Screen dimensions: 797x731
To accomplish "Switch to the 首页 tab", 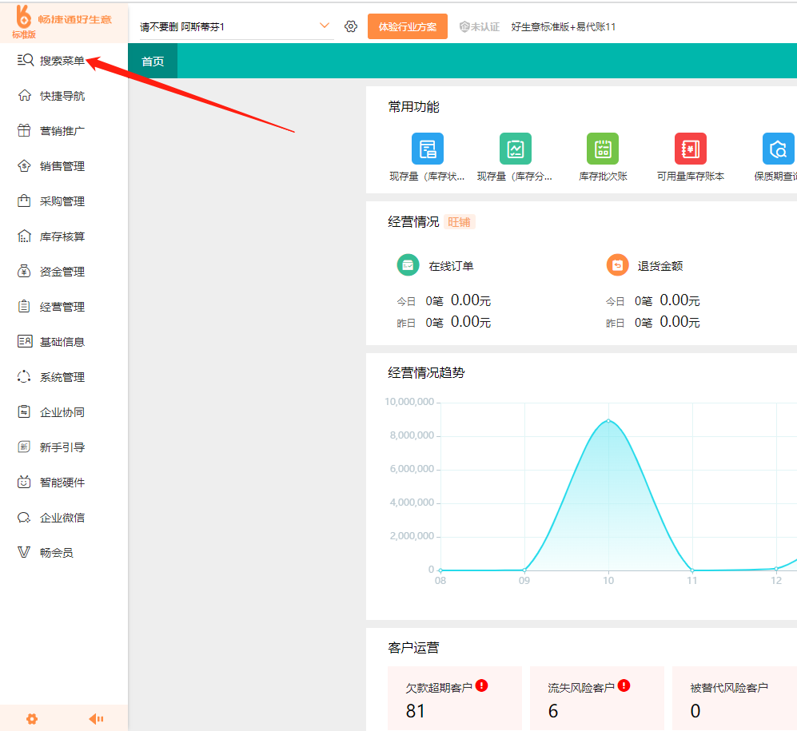I will coord(153,62).
